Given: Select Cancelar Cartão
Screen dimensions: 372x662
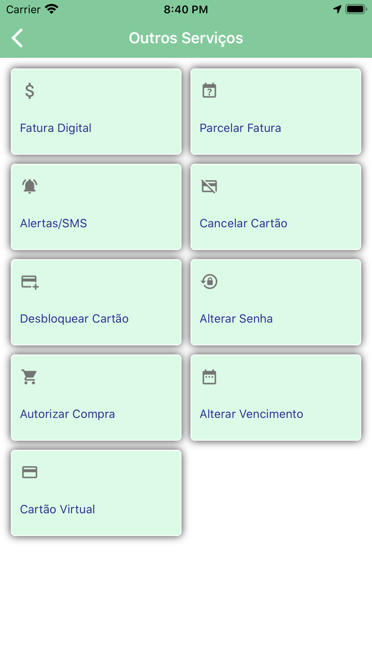Looking at the screenshot, I should (276, 207).
